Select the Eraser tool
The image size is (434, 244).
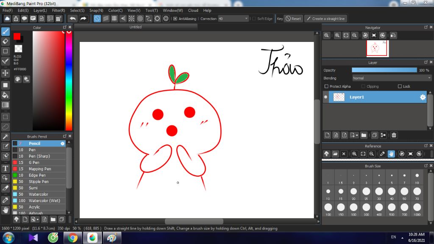pos(5,41)
